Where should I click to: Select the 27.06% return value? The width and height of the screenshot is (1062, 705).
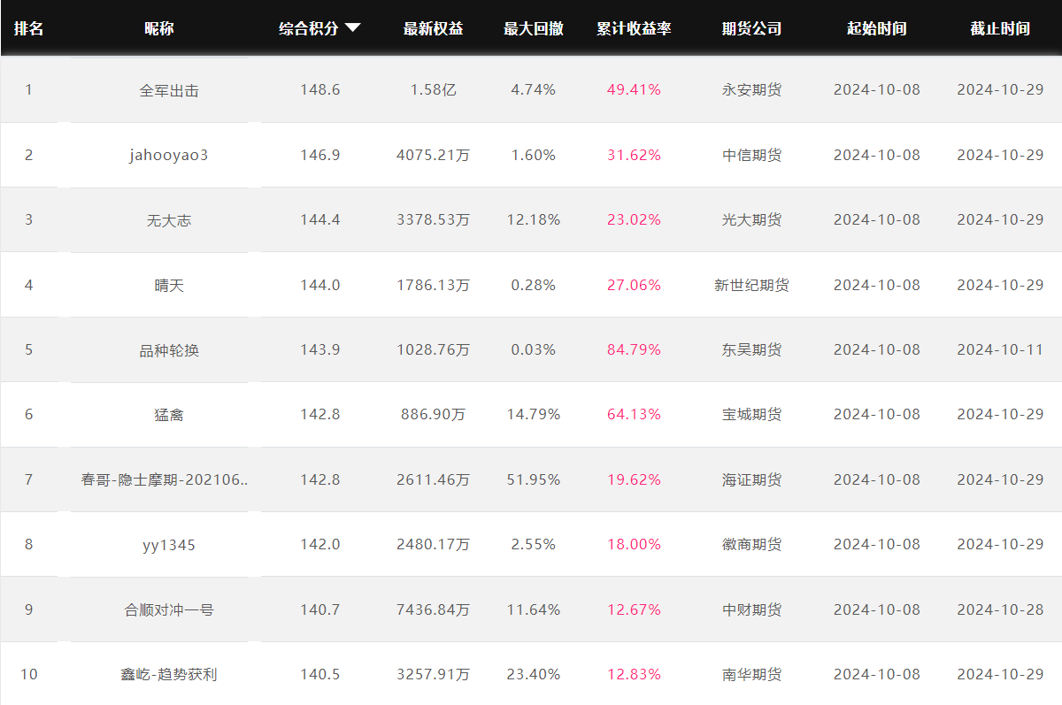pos(634,285)
